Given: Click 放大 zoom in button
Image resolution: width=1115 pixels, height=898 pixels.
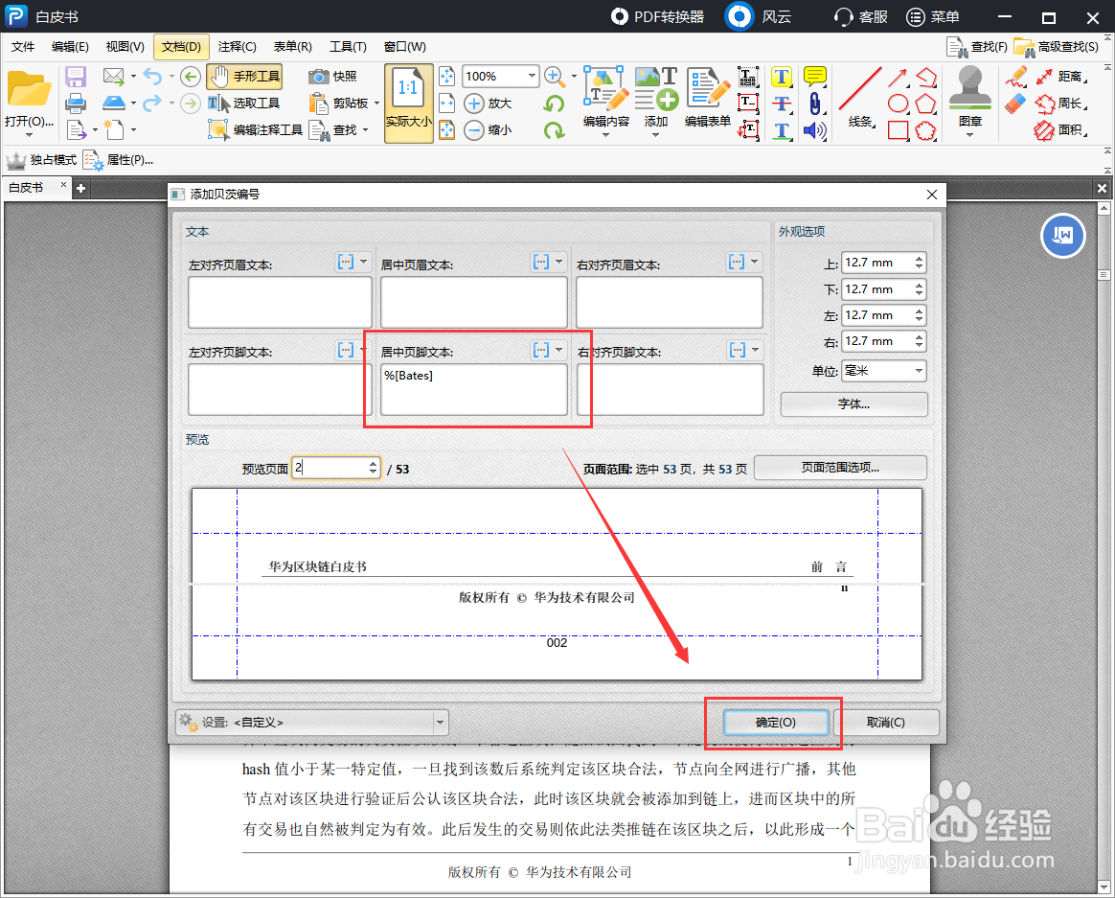Looking at the screenshot, I should coord(488,104).
